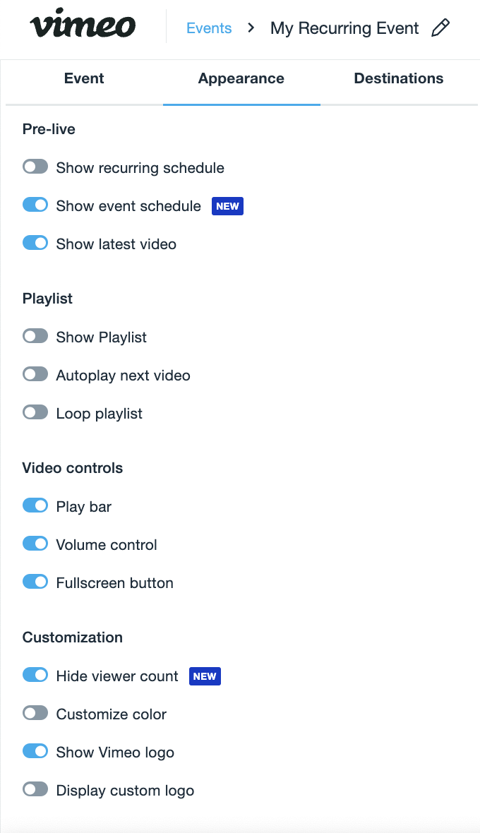Turn off Volume control toggle
This screenshot has height=833, width=480.
tap(35, 544)
